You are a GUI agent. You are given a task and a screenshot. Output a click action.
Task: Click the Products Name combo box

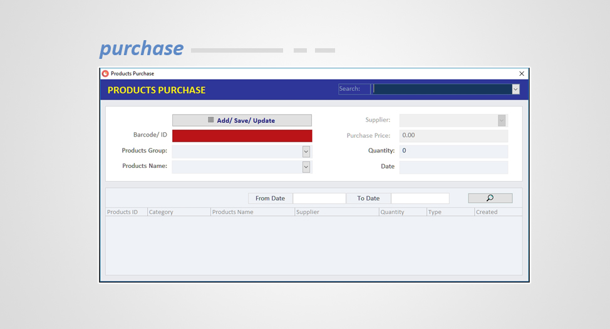click(x=241, y=167)
